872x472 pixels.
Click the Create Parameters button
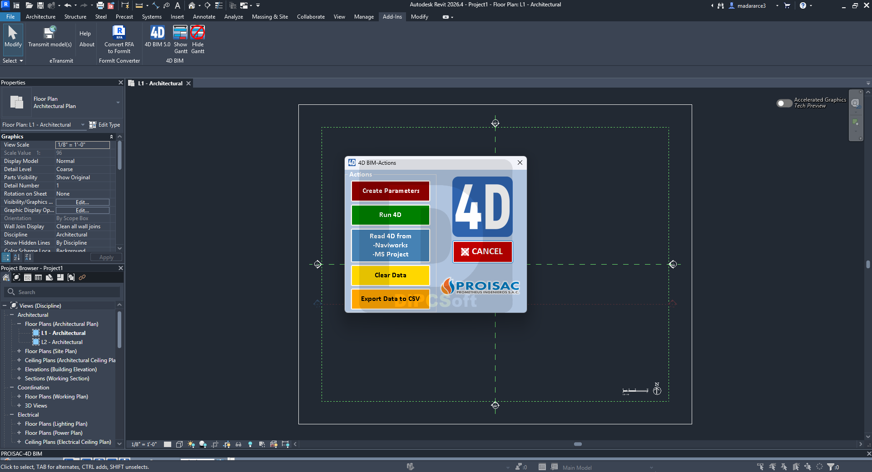click(x=391, y=191)
